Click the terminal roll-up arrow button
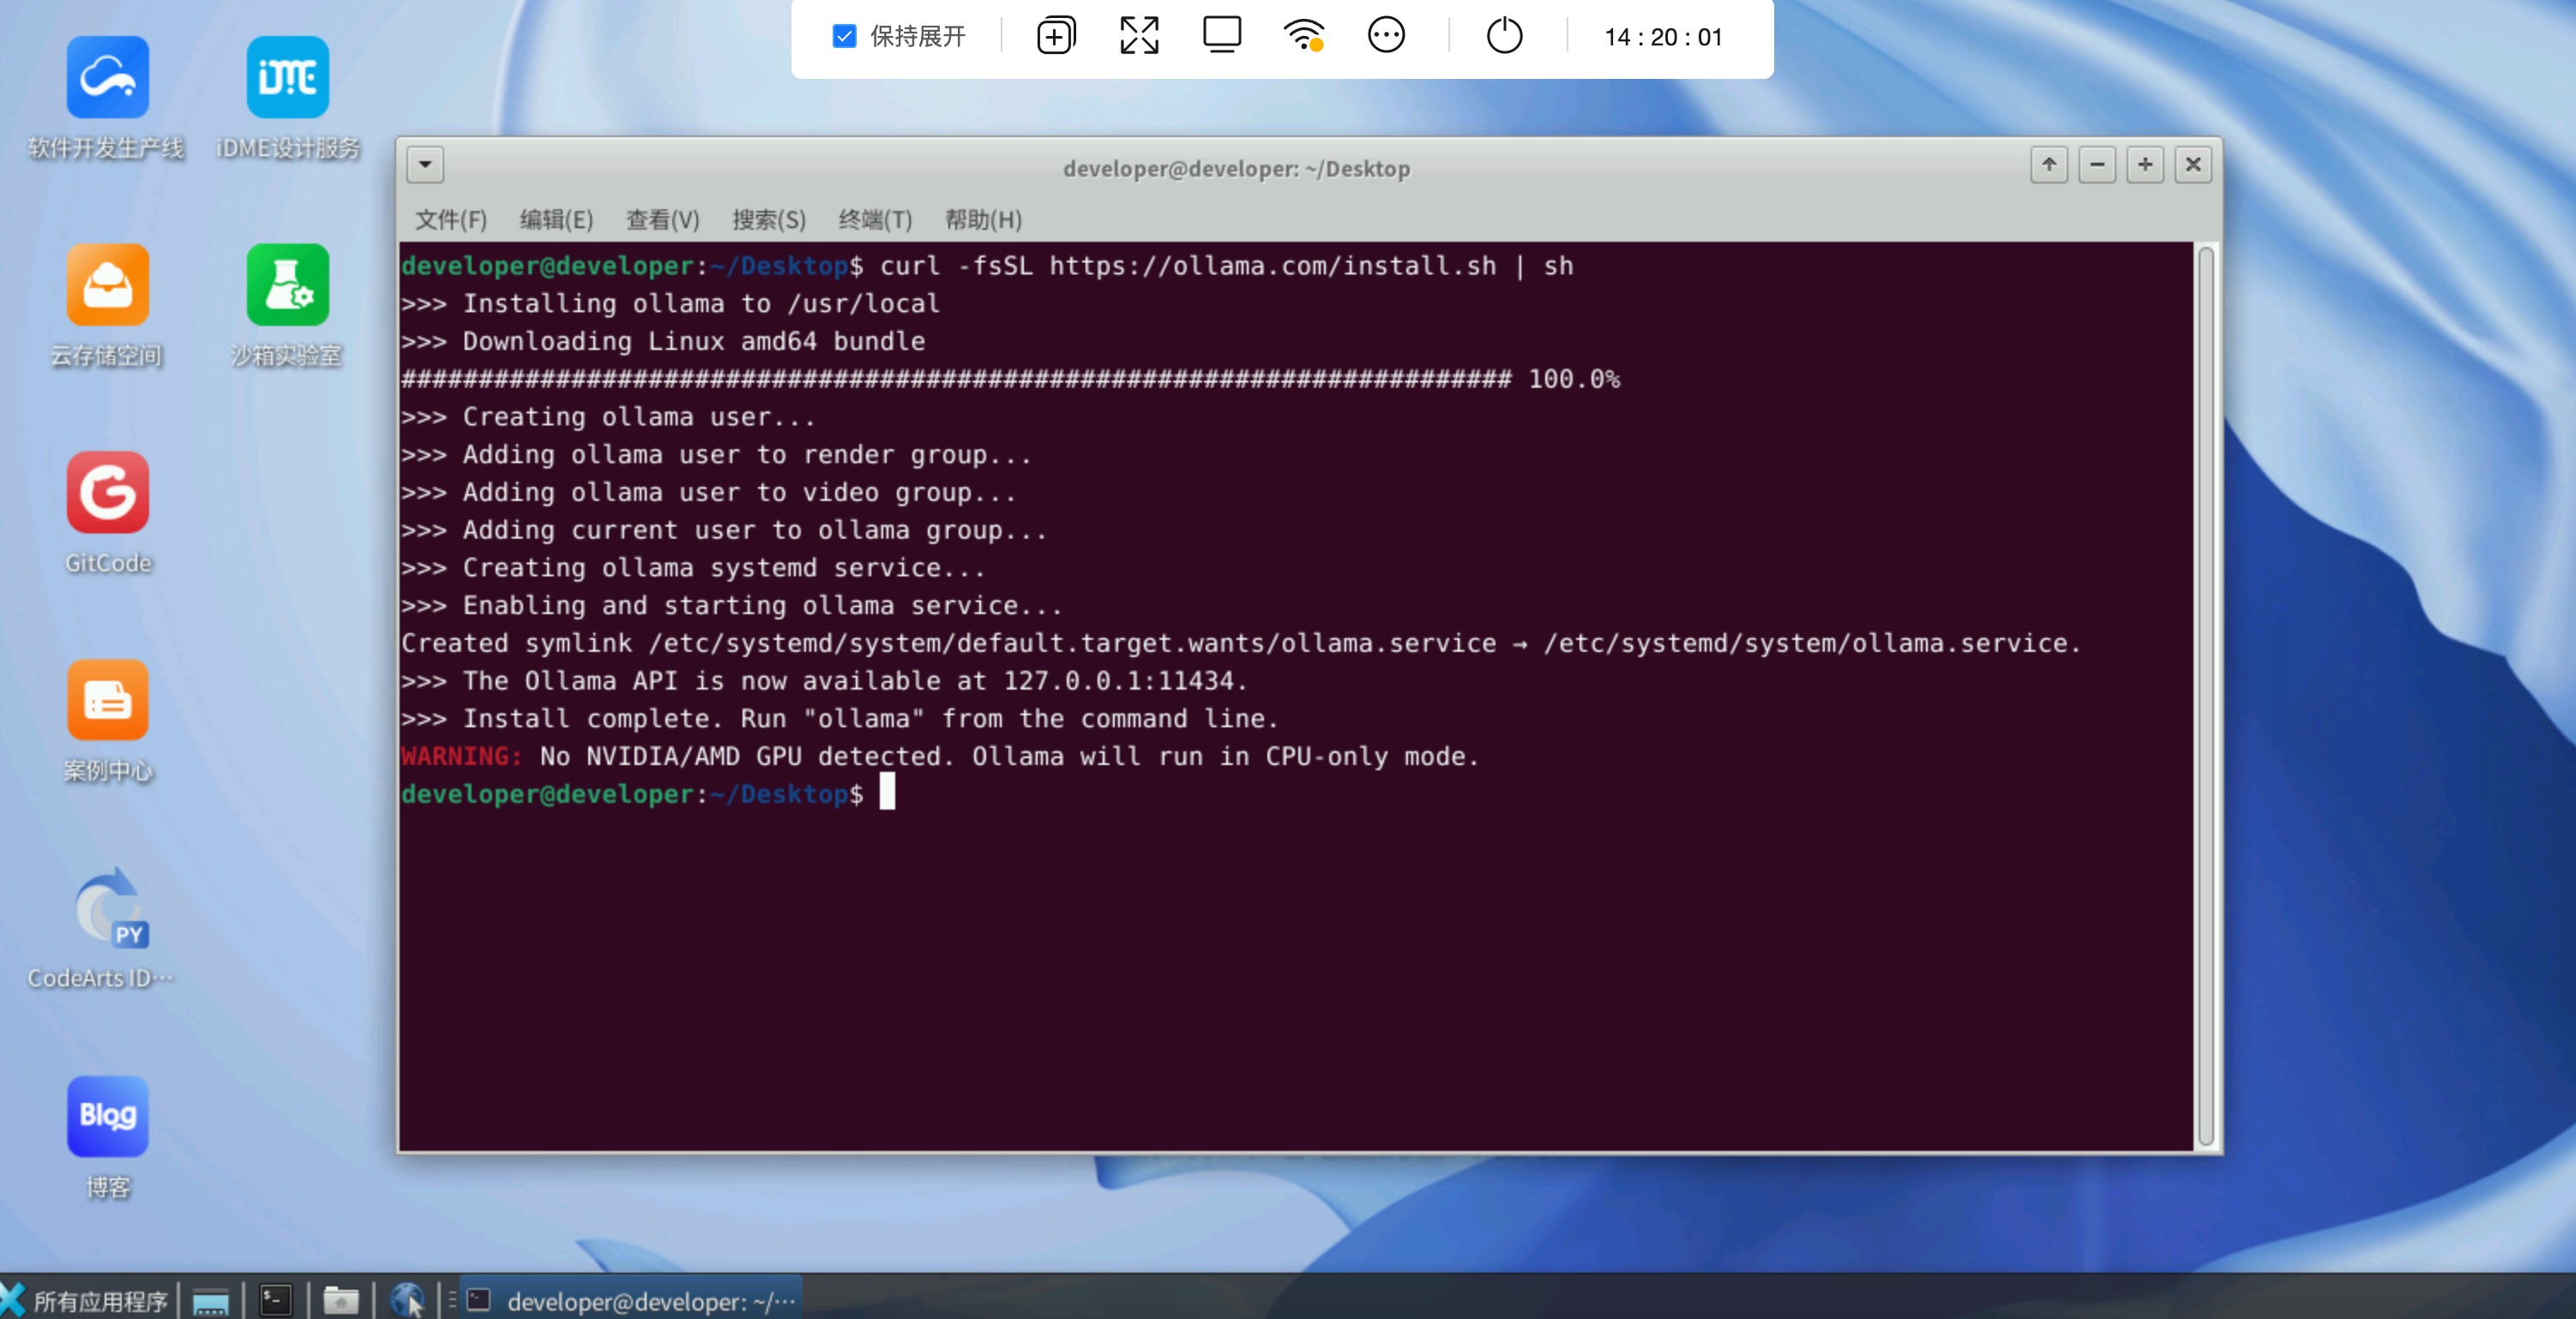This screenshot has height=1319, width=2576. tap(2049, 165)
